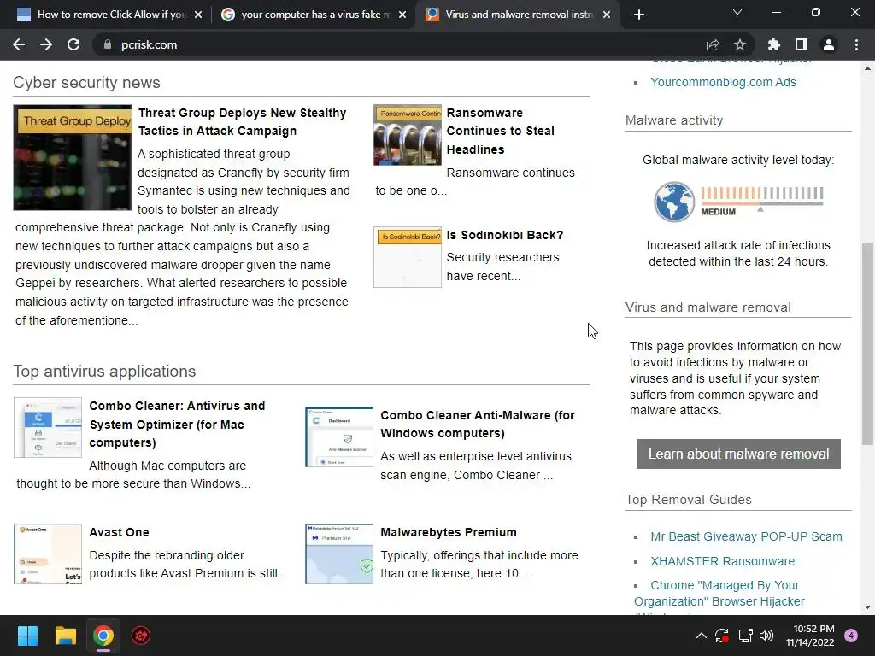Click the Threat Group Deploy thumbnail image
The image size is (875, 656).
(73, 158)
